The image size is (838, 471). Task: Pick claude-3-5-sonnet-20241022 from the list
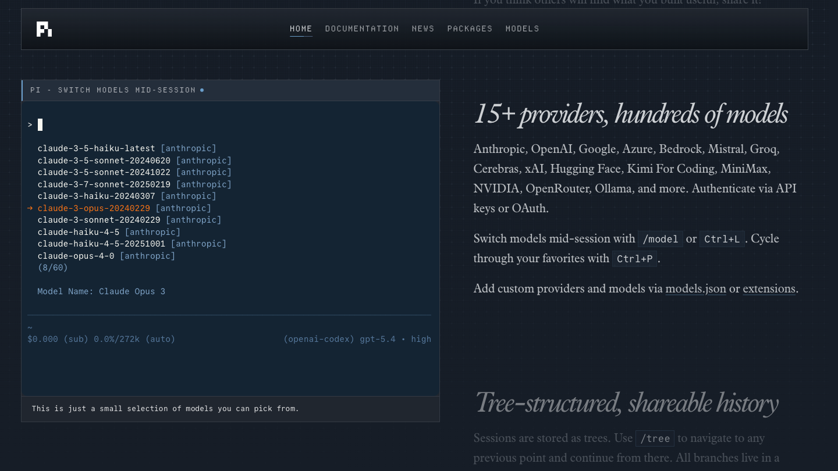tap(134, 172)
